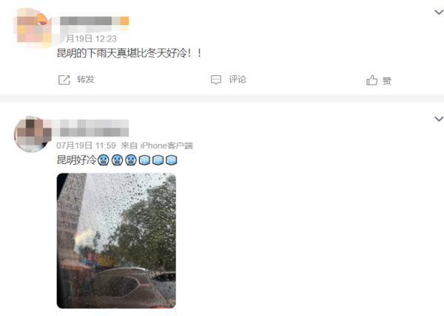Image resolution: width=444 pixels, height=316 pixels.
Task: Click the thumbs-up like icon
Action: coord(371,80)
